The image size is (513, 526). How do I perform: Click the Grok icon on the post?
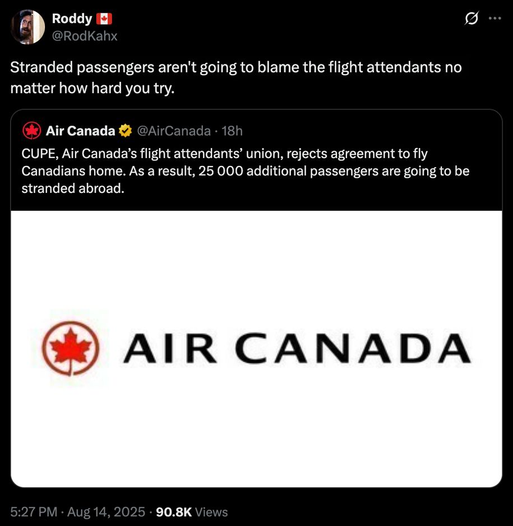(x=473, y=19)
